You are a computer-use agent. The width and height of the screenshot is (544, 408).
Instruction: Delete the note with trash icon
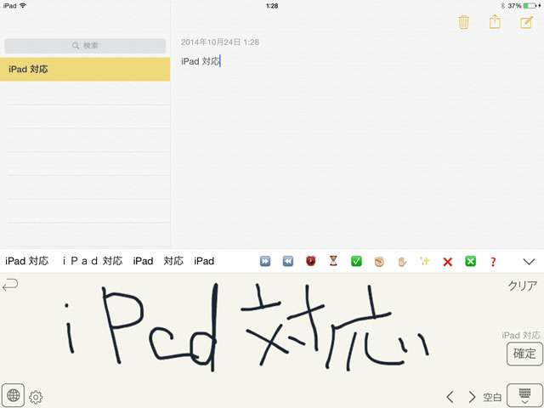463,22
